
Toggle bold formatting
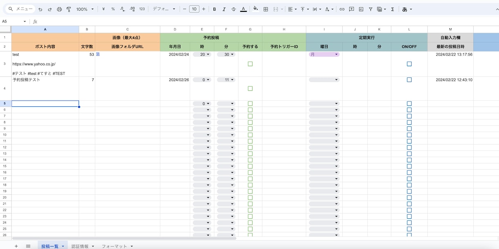(214, 9)
